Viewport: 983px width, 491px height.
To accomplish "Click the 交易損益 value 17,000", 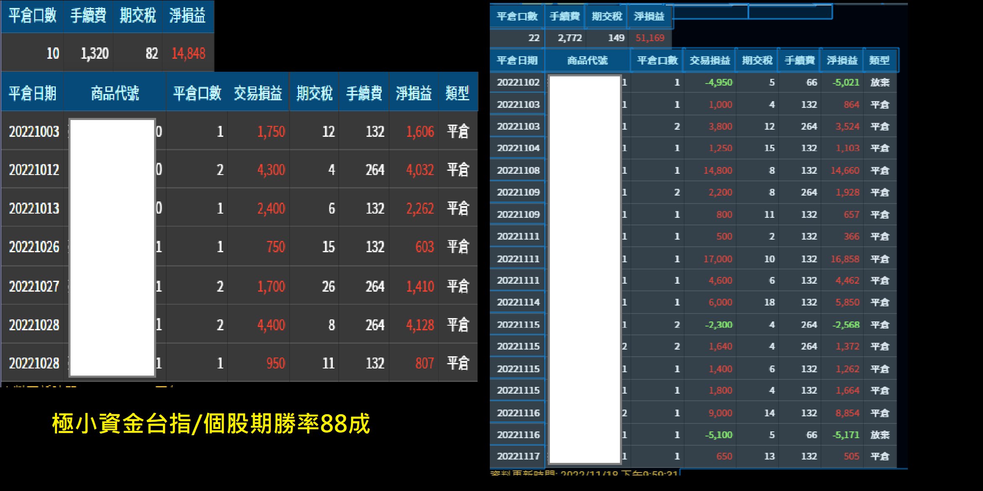I will pos(718,259).
